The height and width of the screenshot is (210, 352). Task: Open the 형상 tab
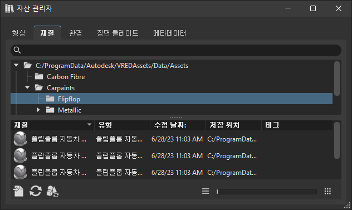pyautogui.click(x=19, y=33)
